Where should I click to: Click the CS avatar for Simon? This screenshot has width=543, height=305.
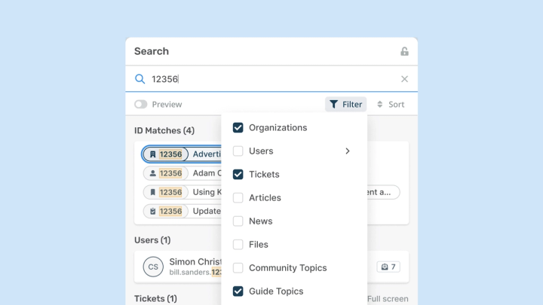[153, 267]
